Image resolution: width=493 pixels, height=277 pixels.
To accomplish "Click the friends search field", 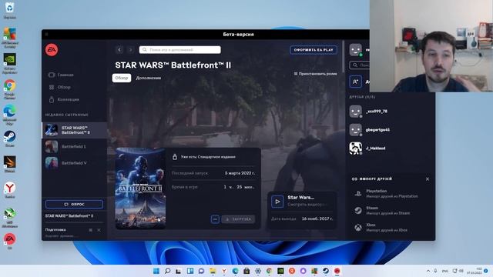I will point(360,65).
